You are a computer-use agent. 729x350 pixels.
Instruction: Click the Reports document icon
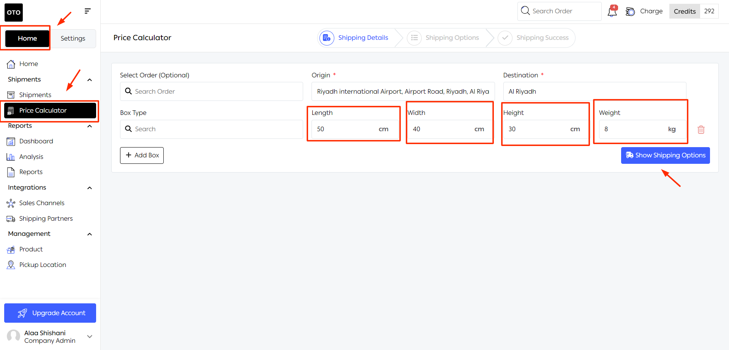click(x=11, y=172)
